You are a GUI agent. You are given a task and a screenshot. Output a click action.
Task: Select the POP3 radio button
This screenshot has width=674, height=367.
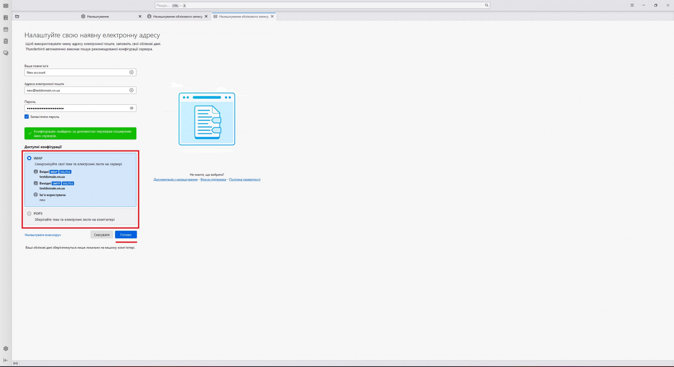(x=29, y=213)
